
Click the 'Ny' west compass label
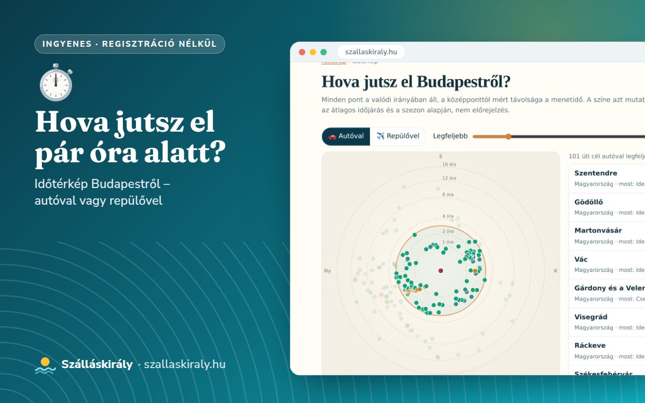327,271
